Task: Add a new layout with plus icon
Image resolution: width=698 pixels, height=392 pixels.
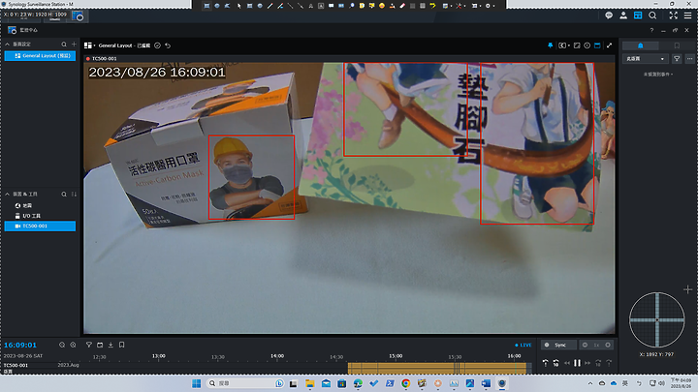Action: (74, 45)
